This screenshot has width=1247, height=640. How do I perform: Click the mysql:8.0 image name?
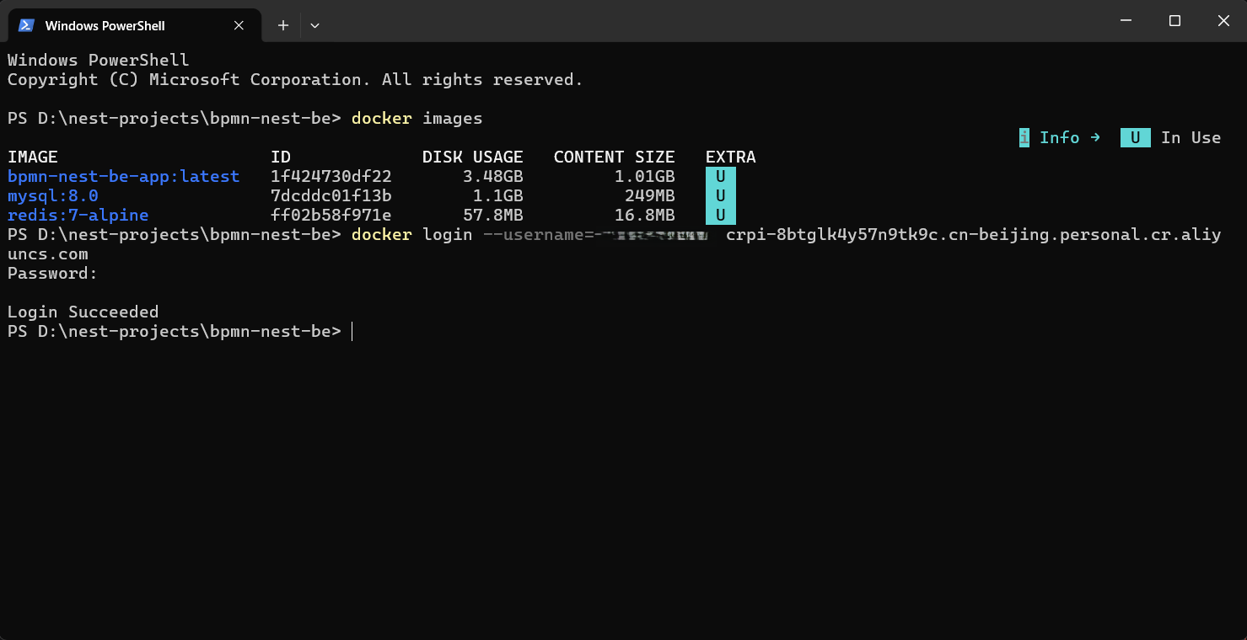[x=53, y=195]
